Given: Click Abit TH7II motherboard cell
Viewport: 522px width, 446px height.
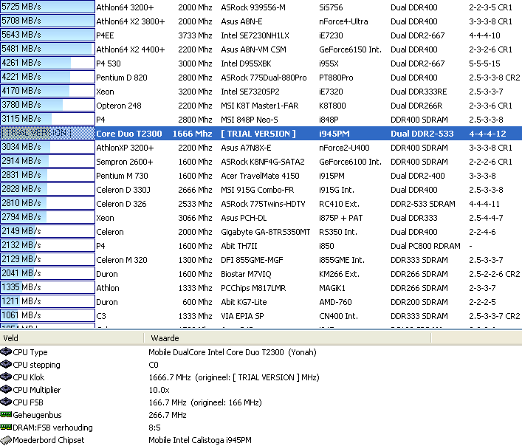Looking at the screenshot, I should click(x=239, y=246).
